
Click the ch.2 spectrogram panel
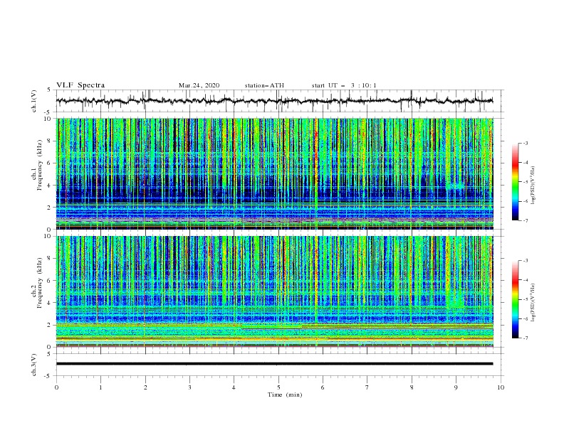(x=274, y=291)
